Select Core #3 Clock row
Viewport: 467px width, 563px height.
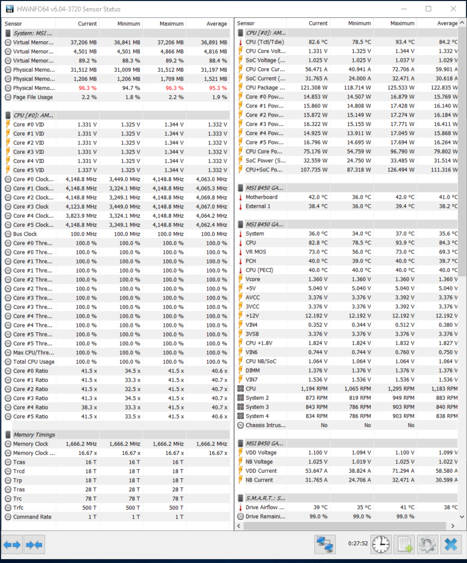[116, 206]
